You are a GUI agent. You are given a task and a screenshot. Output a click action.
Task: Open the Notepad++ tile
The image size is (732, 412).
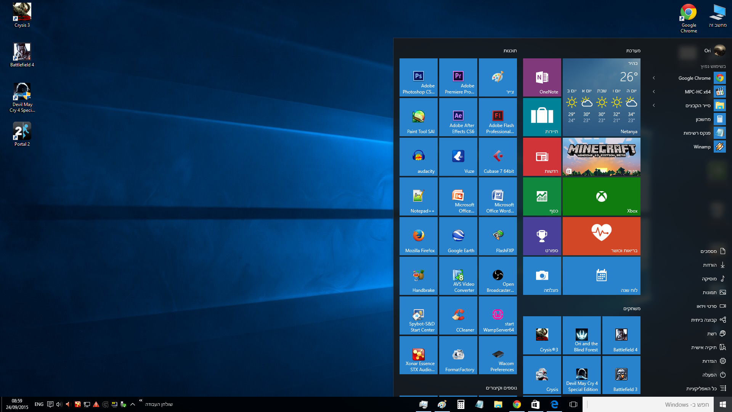pyautogui.click(x=419, y=196)
